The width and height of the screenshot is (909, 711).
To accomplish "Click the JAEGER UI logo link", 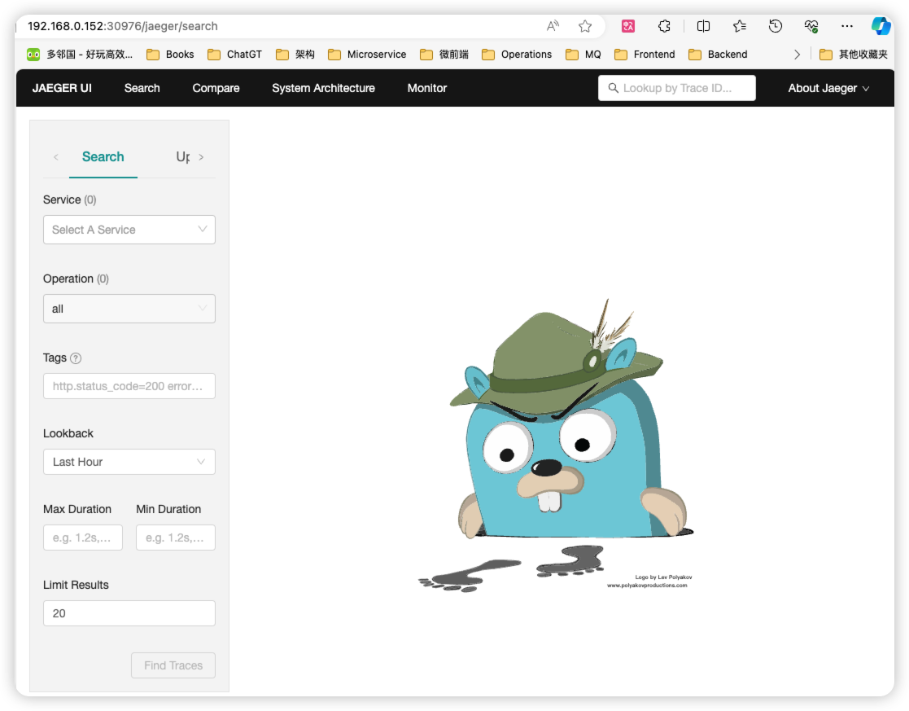I will [x=62, y=88].
